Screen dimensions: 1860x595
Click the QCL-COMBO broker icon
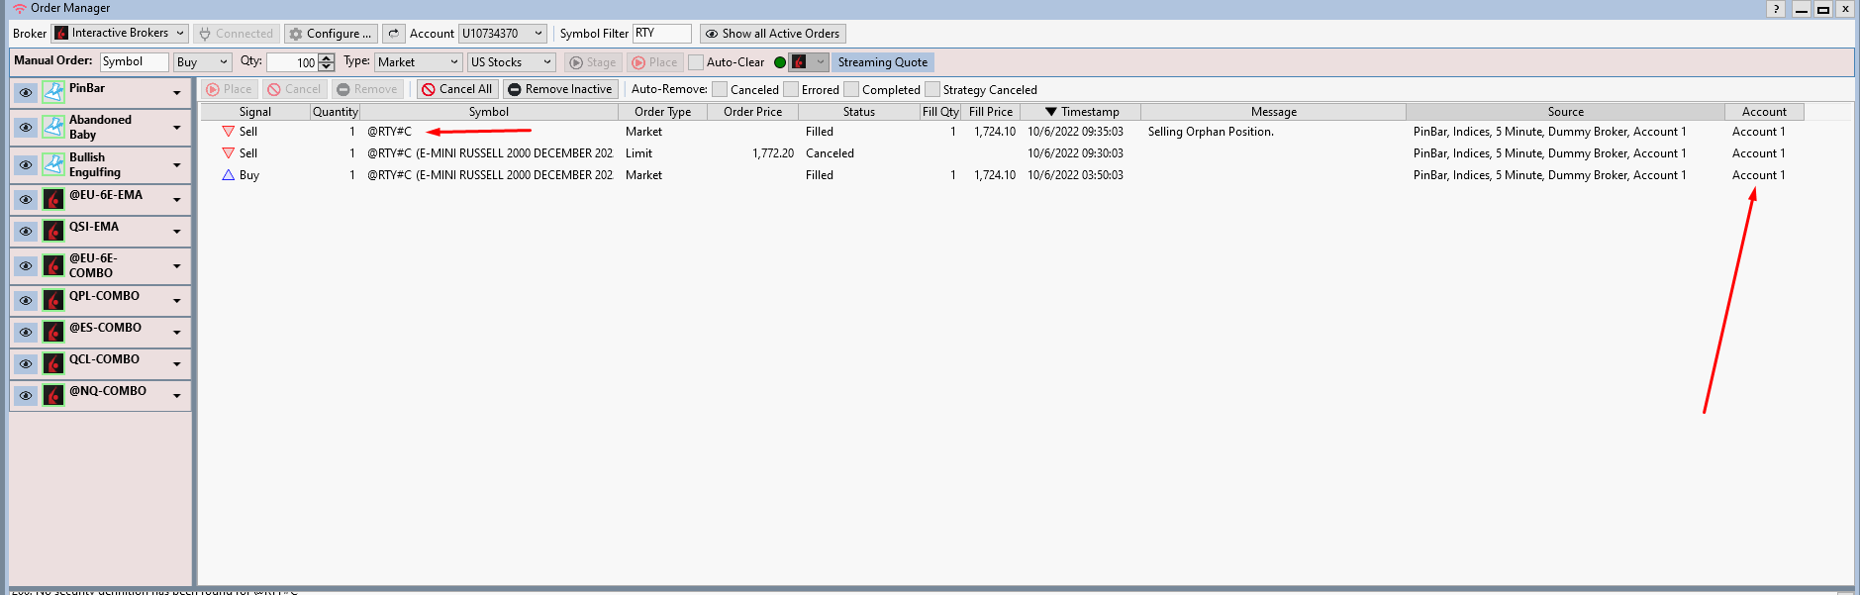click(x=53, y=364)
